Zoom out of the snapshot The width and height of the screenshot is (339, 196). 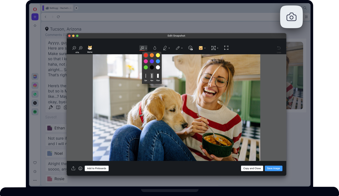pyautogui.click(x=74, y=48)
